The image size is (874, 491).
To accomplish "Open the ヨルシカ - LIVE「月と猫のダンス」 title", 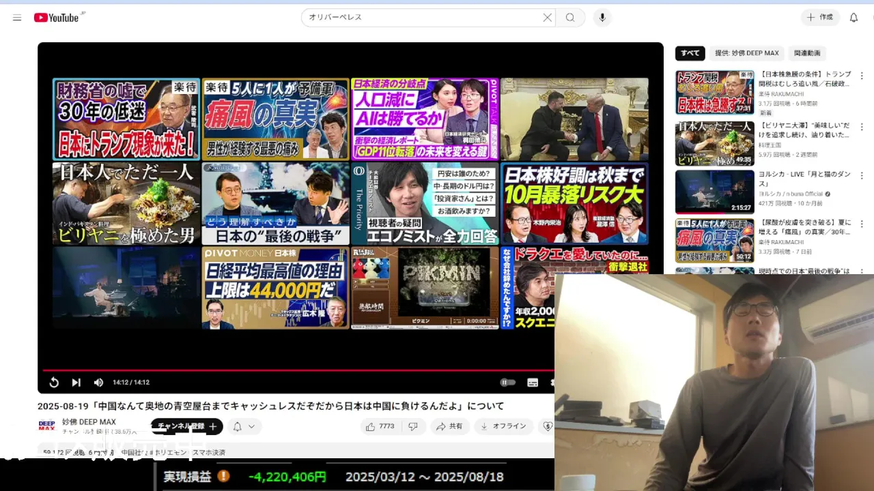I will (805, 179).
